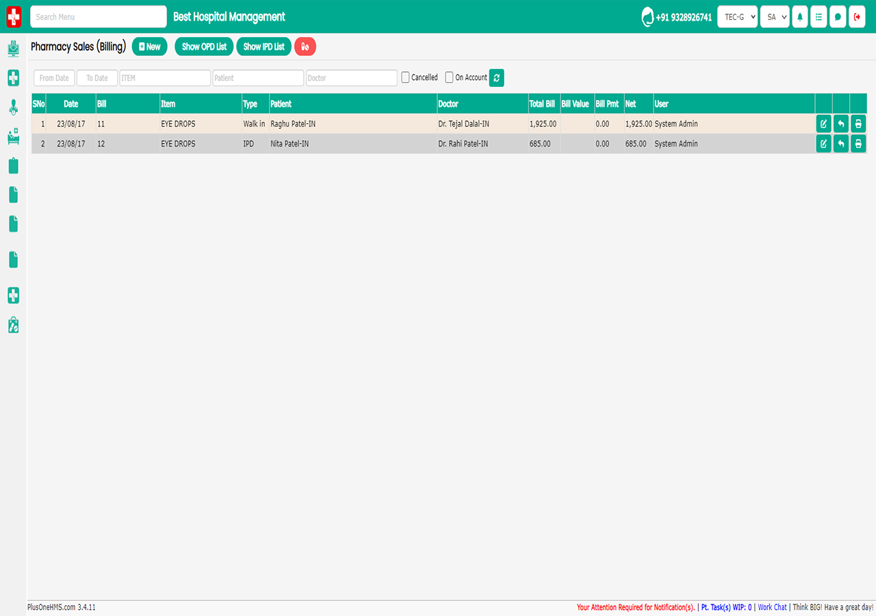The height and width of the screenshot is (616, 876).
Task: Open the TEC-G dropdown
Action: (737, 17)
